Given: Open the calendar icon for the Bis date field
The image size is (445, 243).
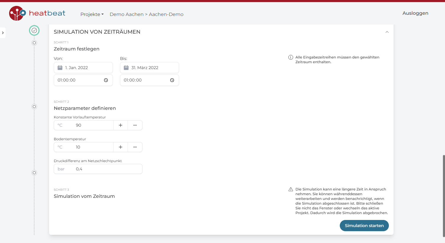Looking at the screenshot, I should click(x=126, y=68).
